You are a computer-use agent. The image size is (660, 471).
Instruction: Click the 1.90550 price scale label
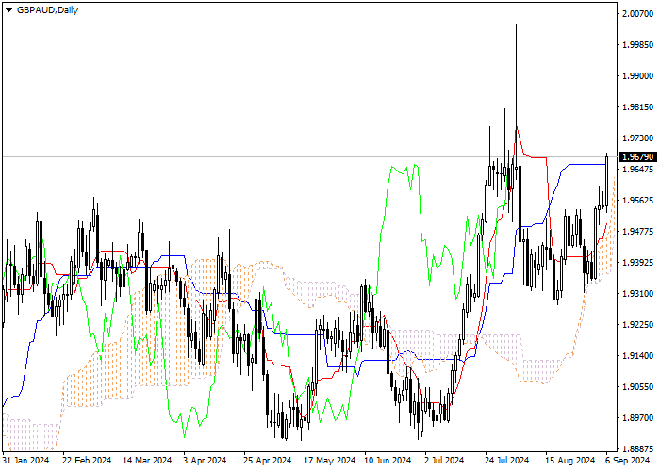pos(637,387)
